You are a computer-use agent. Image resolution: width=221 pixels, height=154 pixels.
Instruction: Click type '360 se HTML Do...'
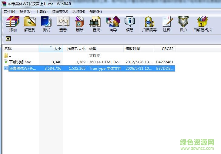[105, 62]
